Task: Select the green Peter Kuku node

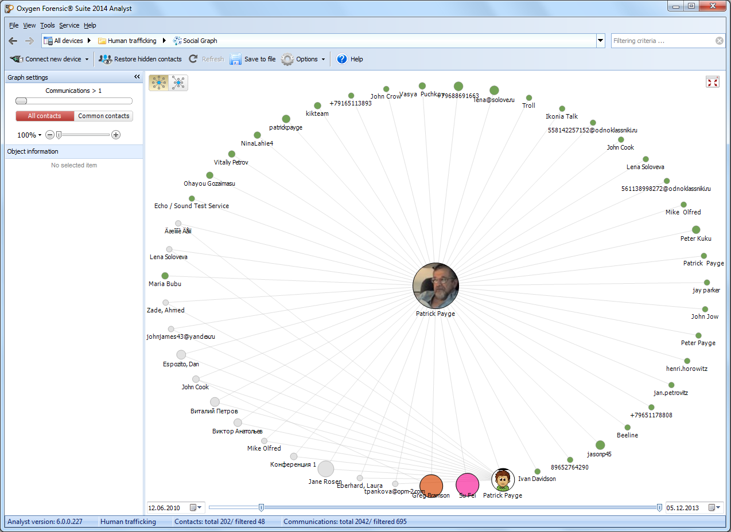Action: point(696,230)
